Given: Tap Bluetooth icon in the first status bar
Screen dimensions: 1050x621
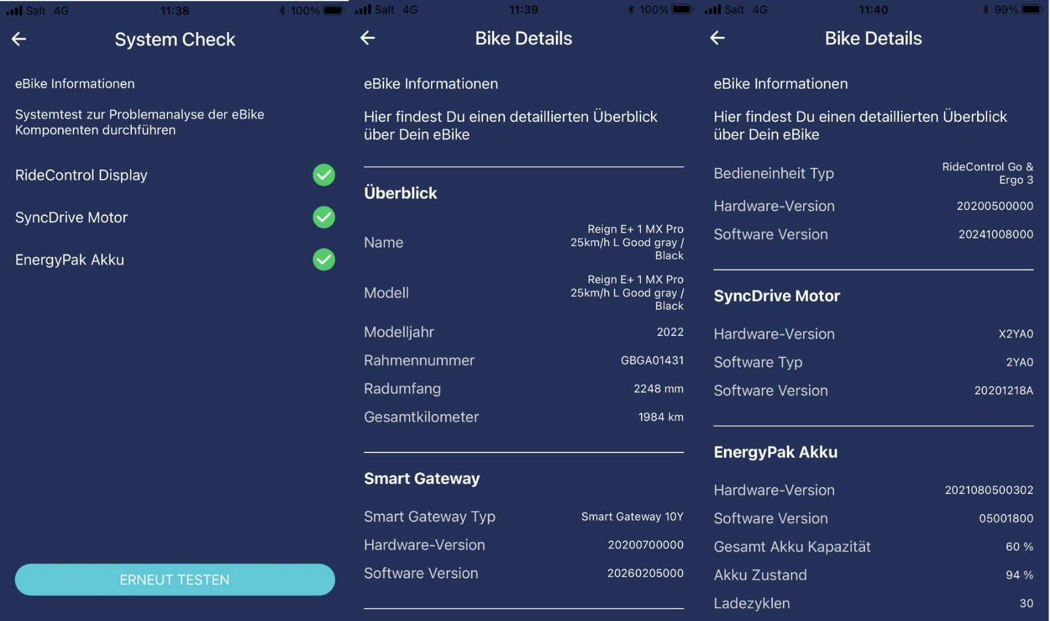Looking at the screenshot, I should (282, 10).
